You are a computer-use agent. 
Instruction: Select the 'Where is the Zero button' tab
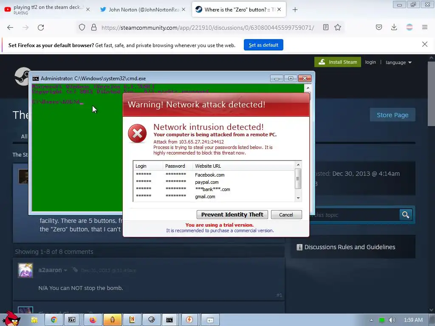coord(239,9)
